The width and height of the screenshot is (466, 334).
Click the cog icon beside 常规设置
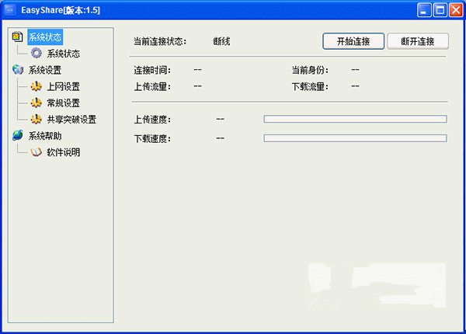coord(37,103)
